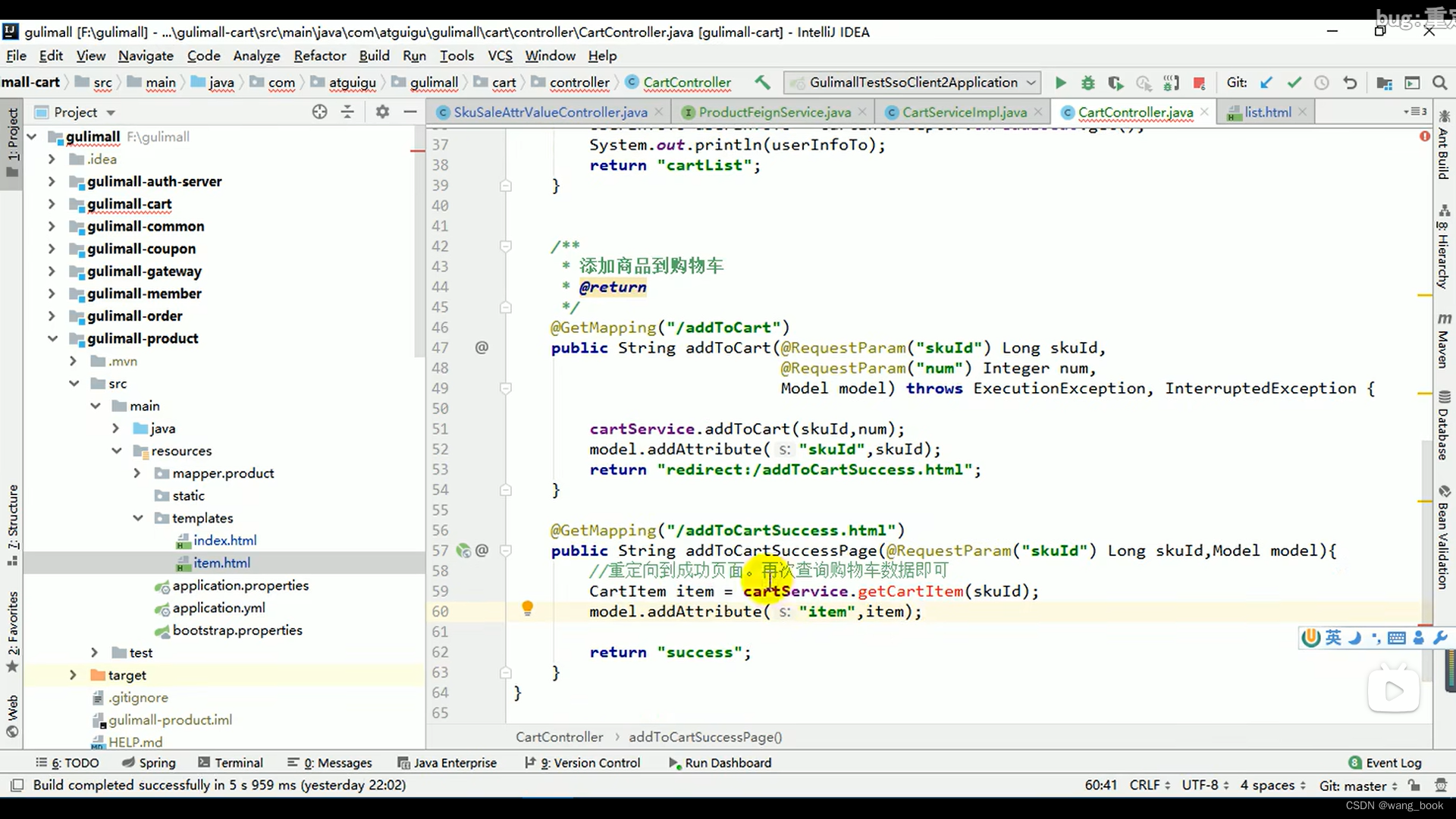Open the VCS menu
1456x819 pixels.
pyautogui.click(x=500, y=55)
